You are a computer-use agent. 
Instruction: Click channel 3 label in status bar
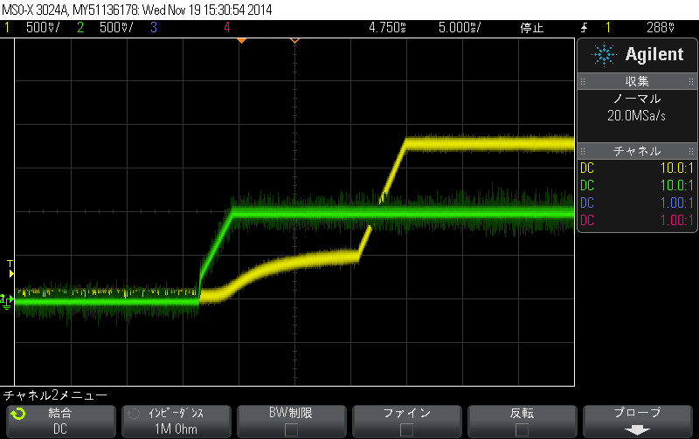(154, 28)
